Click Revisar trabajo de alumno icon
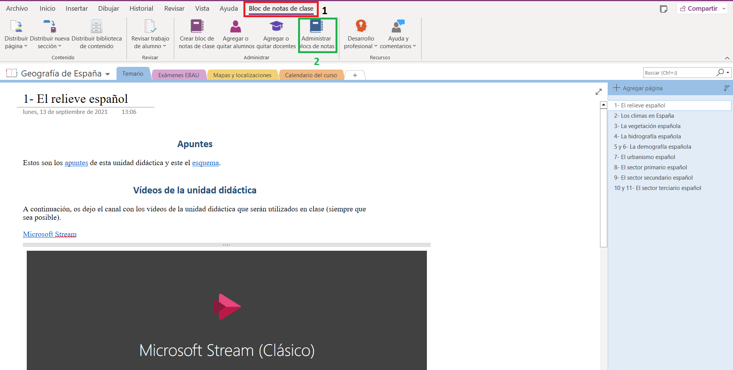The image size is (733, 370). point(150,26)
